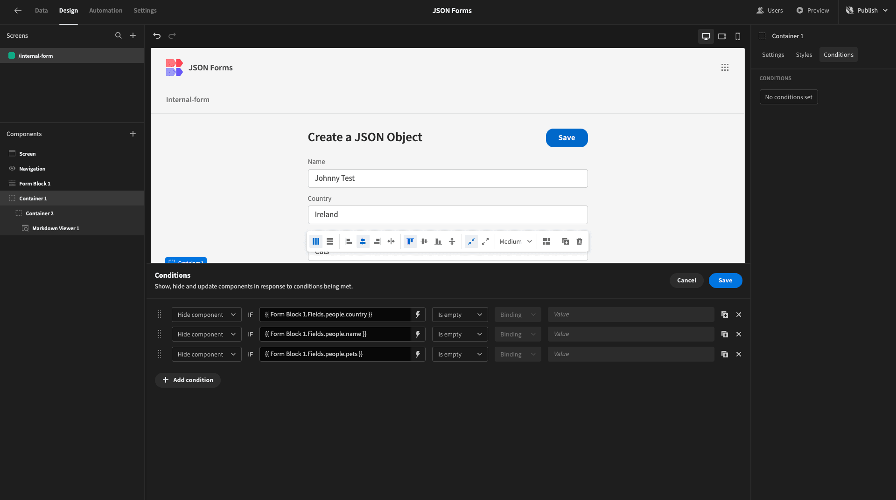896x500 pixels.
Task: Set container direction to columns
Action: [x=316, y=241]
